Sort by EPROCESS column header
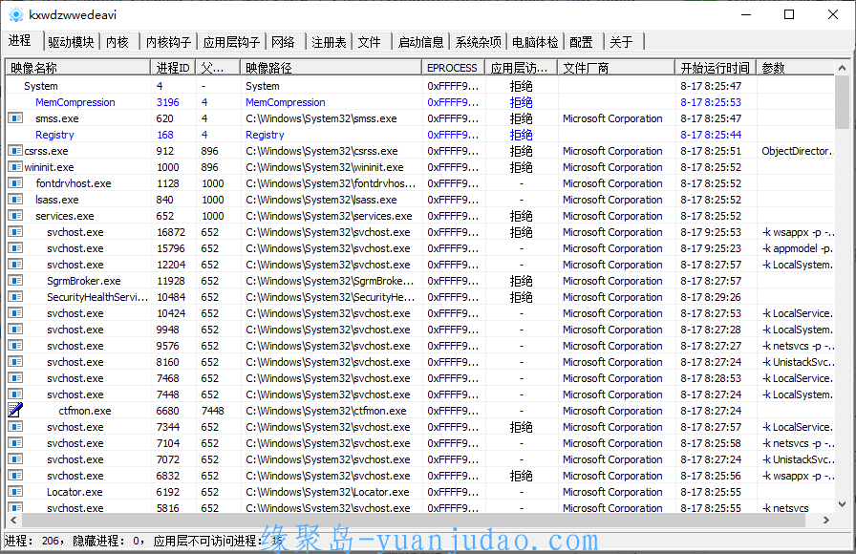This screenshot has height=554, width=856. 453,68
